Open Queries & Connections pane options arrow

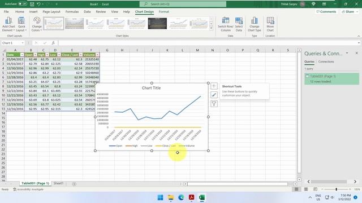(x=347, y=53)
